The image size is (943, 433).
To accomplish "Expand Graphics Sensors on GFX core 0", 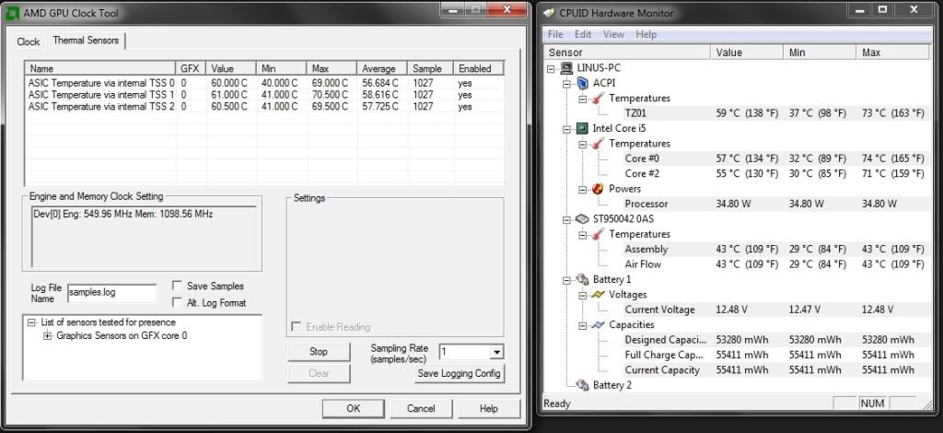I will (48, 335).
